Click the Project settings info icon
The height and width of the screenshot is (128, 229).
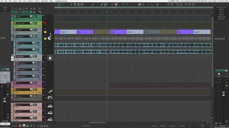[x=23, y=9]
